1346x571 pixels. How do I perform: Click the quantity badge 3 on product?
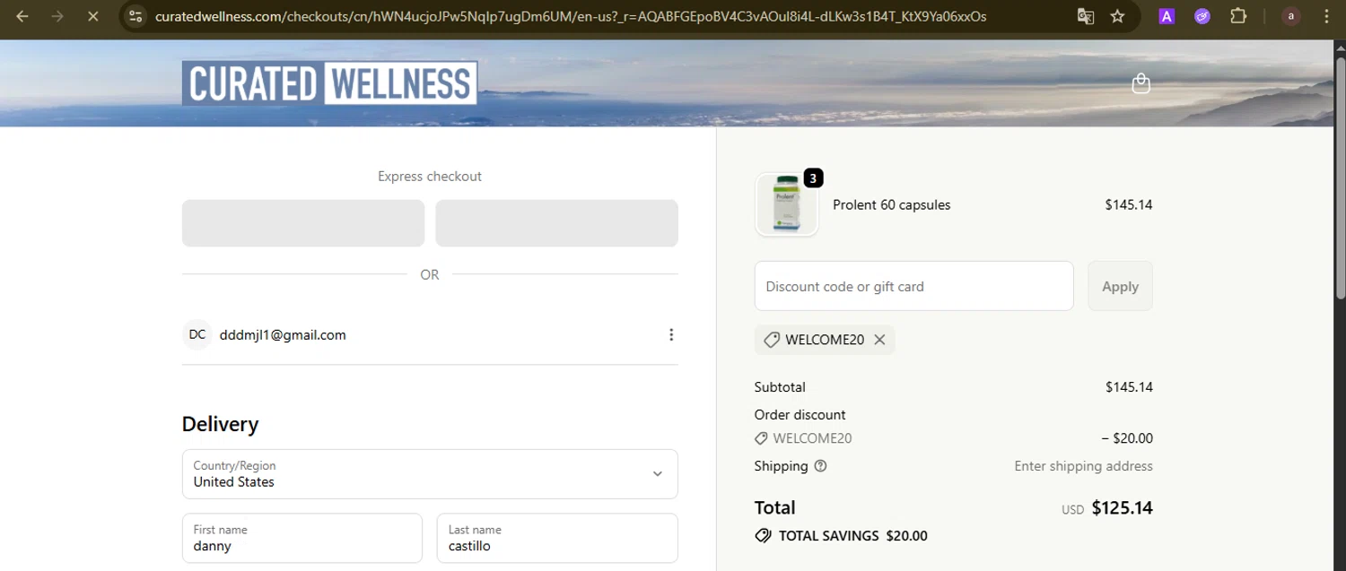point(813,178)
